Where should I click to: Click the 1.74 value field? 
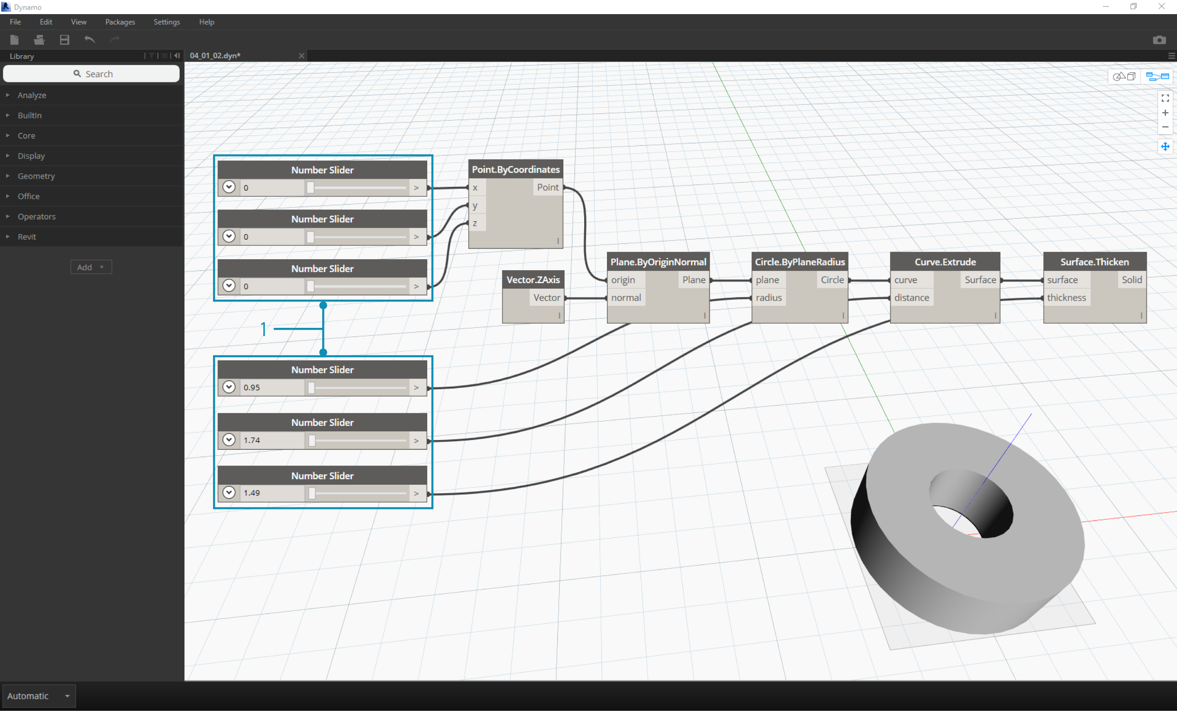(x=272, y=440)
